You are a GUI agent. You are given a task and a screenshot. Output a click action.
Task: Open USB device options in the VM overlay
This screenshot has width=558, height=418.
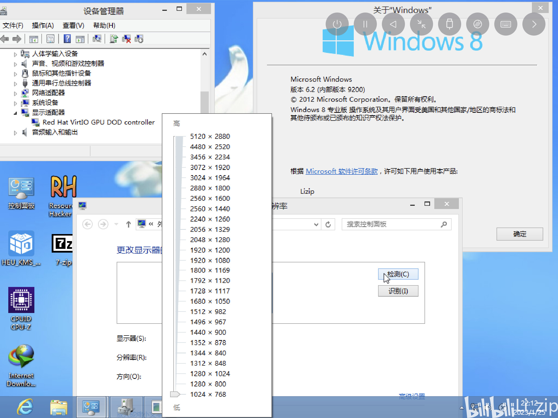(449, 24)
